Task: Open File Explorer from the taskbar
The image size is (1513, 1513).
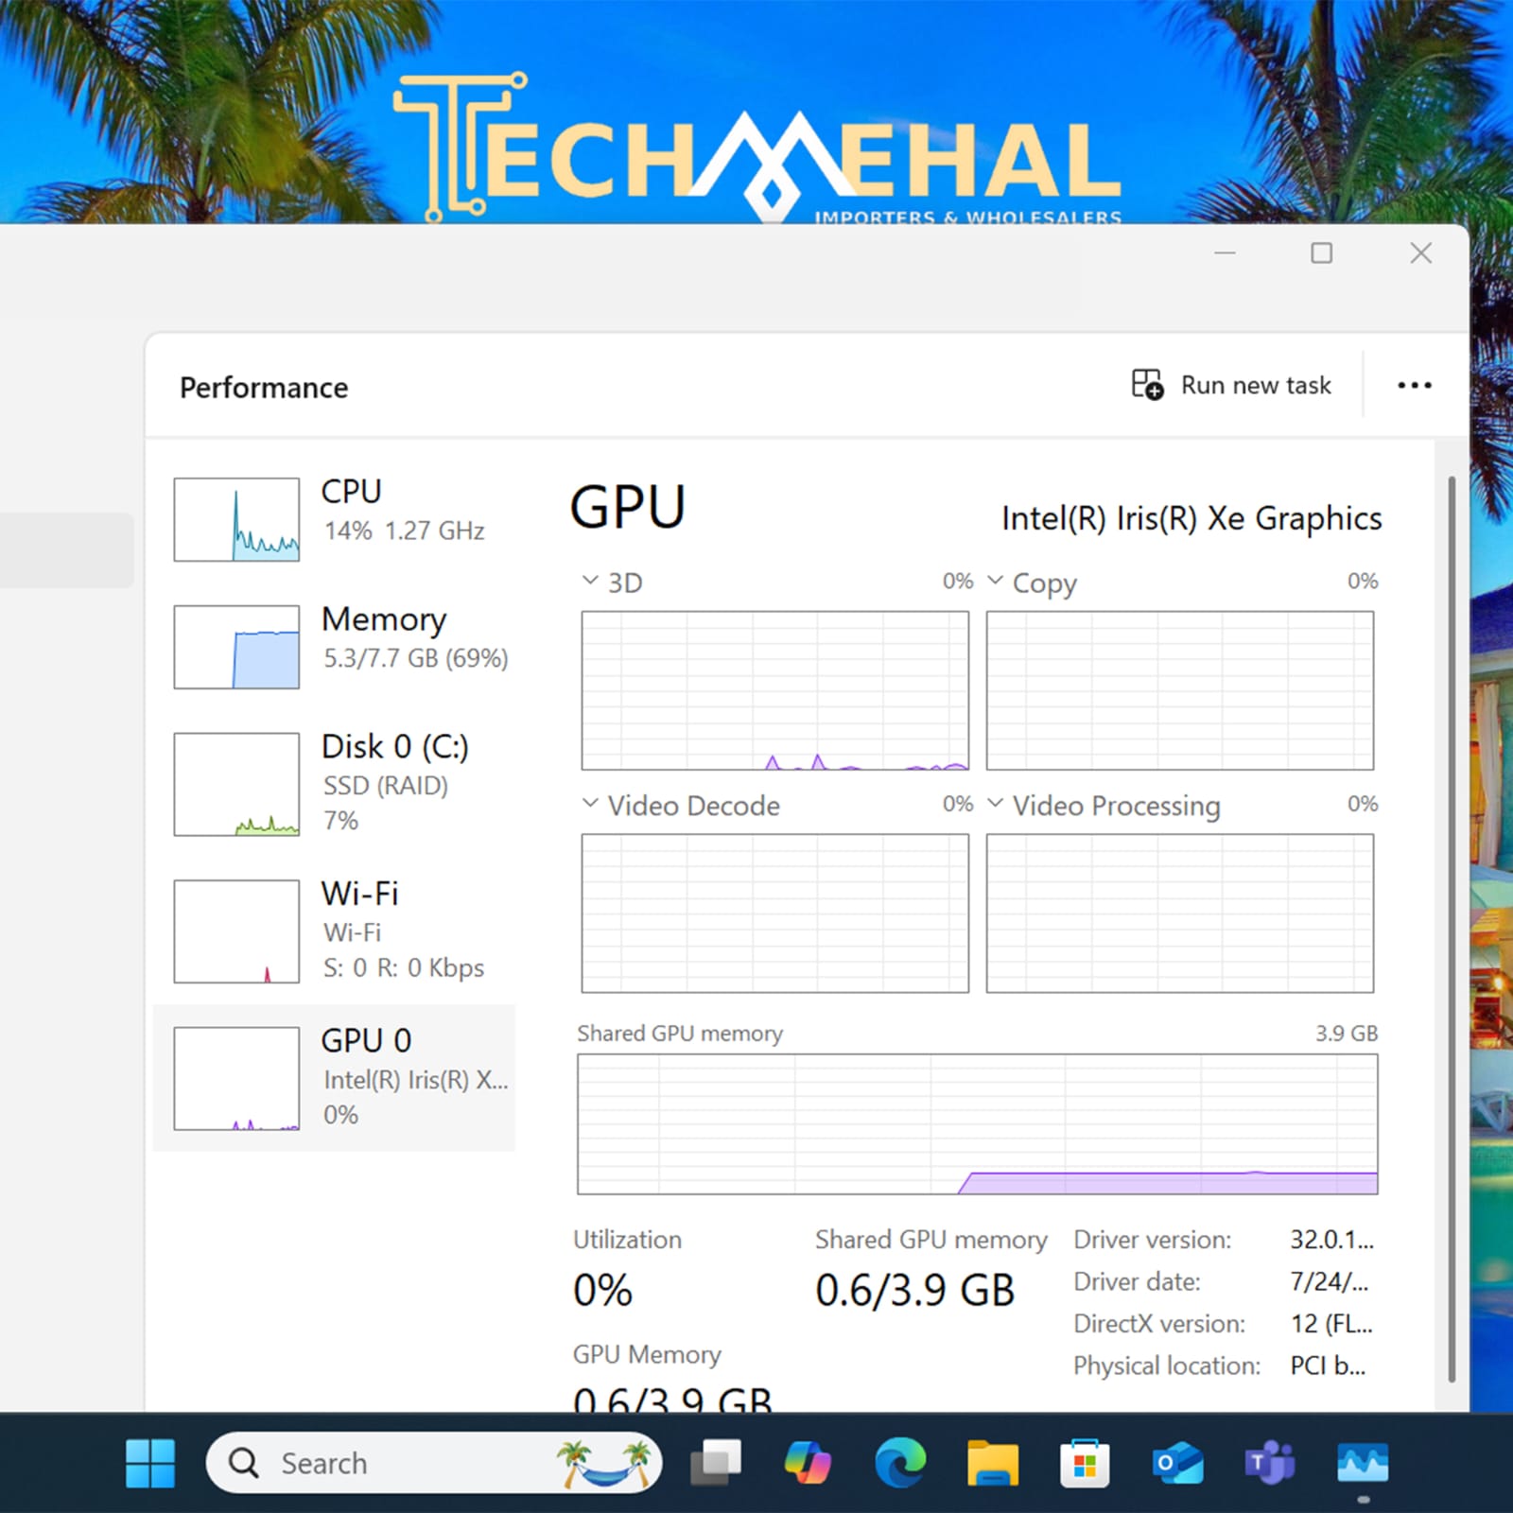Action: click(993, 1463)
